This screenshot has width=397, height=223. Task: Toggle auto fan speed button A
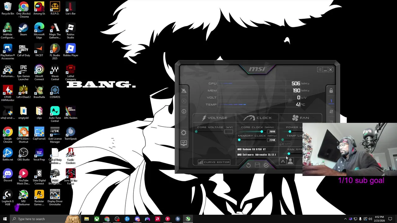pos(283,162)
